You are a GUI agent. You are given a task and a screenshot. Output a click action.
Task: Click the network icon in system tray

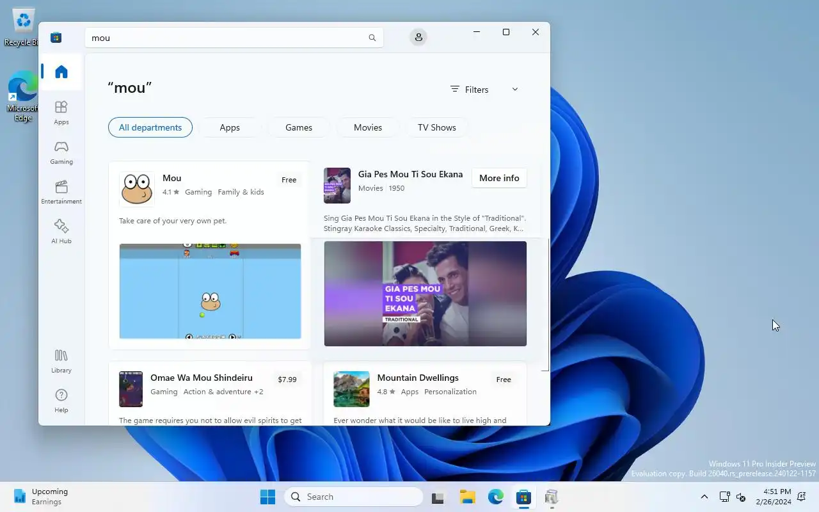click(724, 497)
